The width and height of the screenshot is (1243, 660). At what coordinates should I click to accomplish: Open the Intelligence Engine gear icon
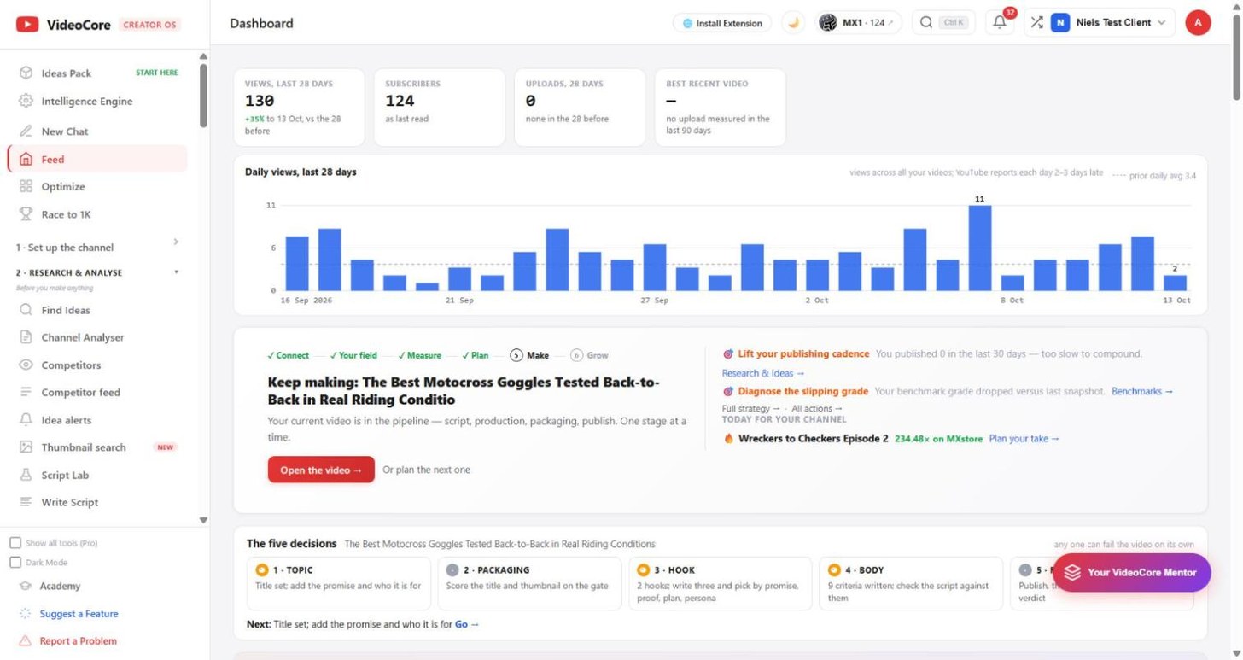(26, 101)
